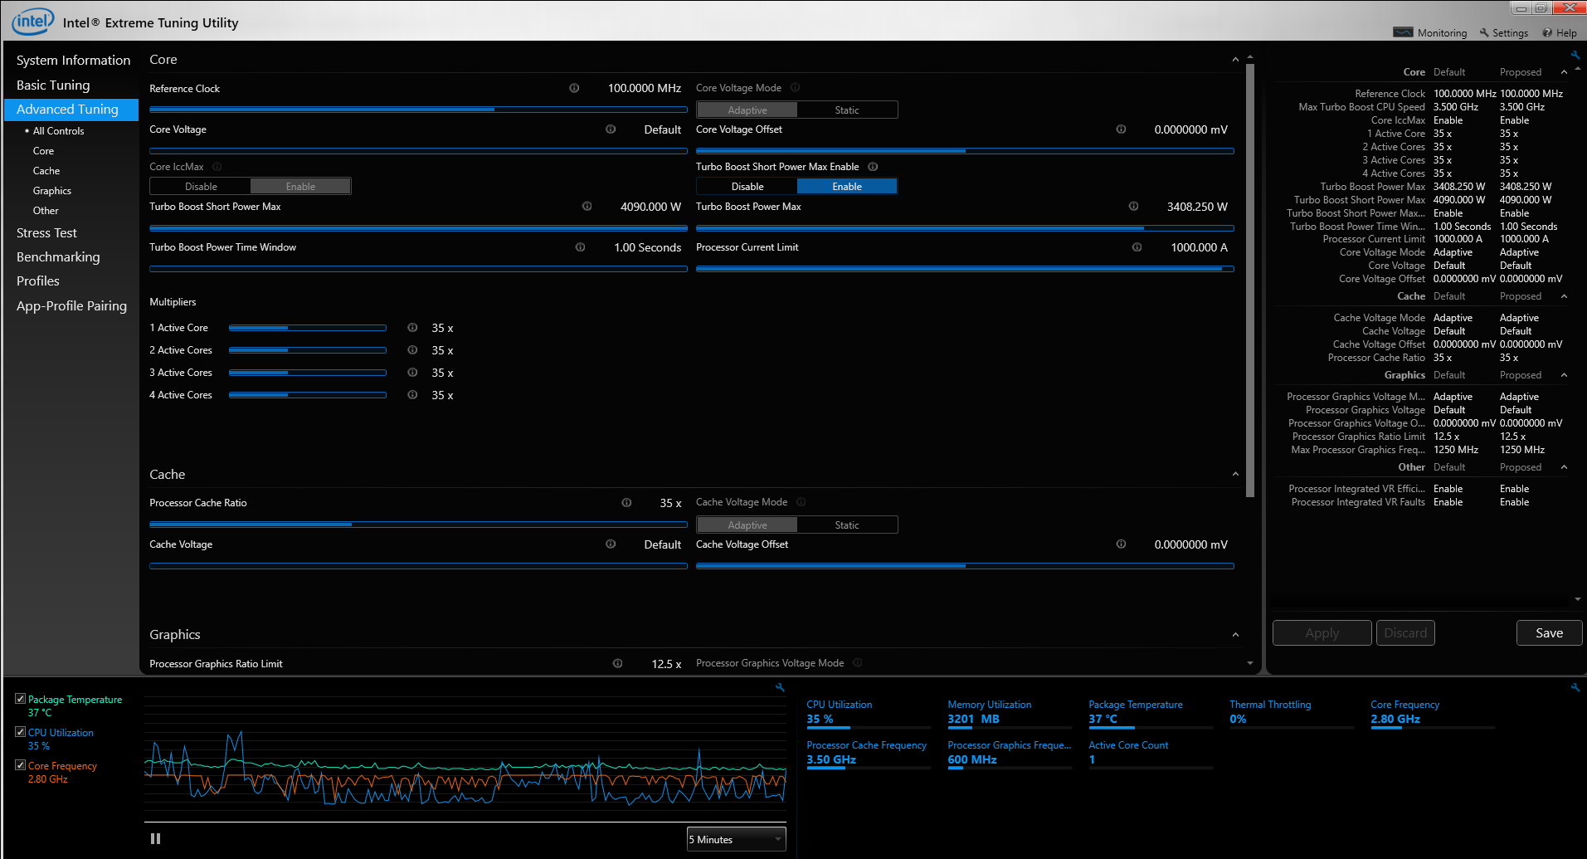
Task: Toggle Package Temperature checkbox
Action: (20, 699)
